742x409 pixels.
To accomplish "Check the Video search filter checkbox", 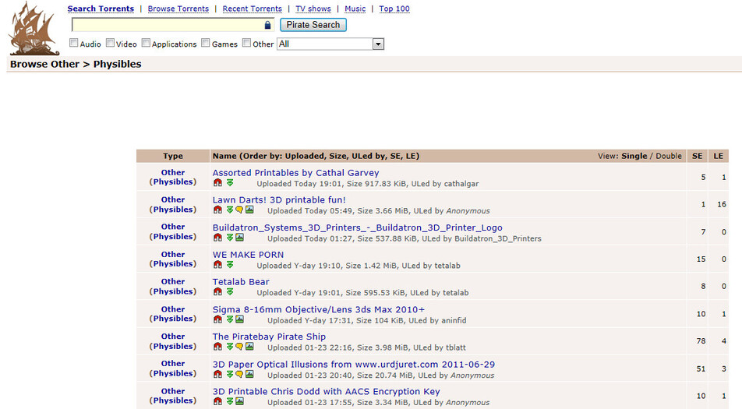I will pyautogui.click(x=110, y=43).
